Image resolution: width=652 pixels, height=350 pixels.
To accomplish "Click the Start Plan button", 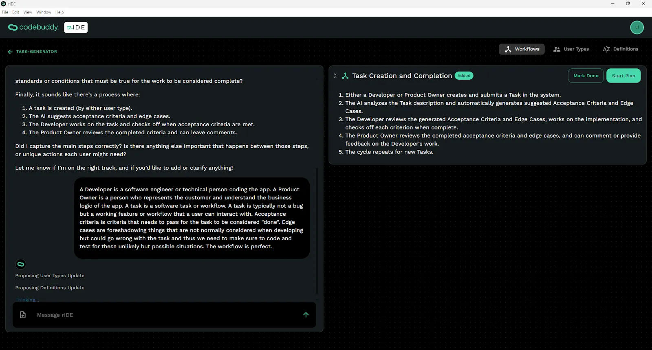I will pyautogui.click(x=623, y=76).
